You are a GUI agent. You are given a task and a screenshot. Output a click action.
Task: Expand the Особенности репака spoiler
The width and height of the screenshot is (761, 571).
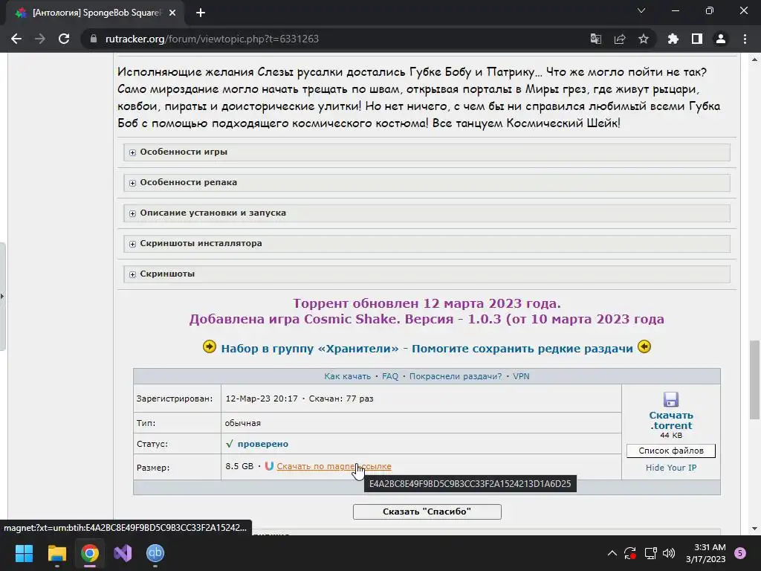[427, 183]
